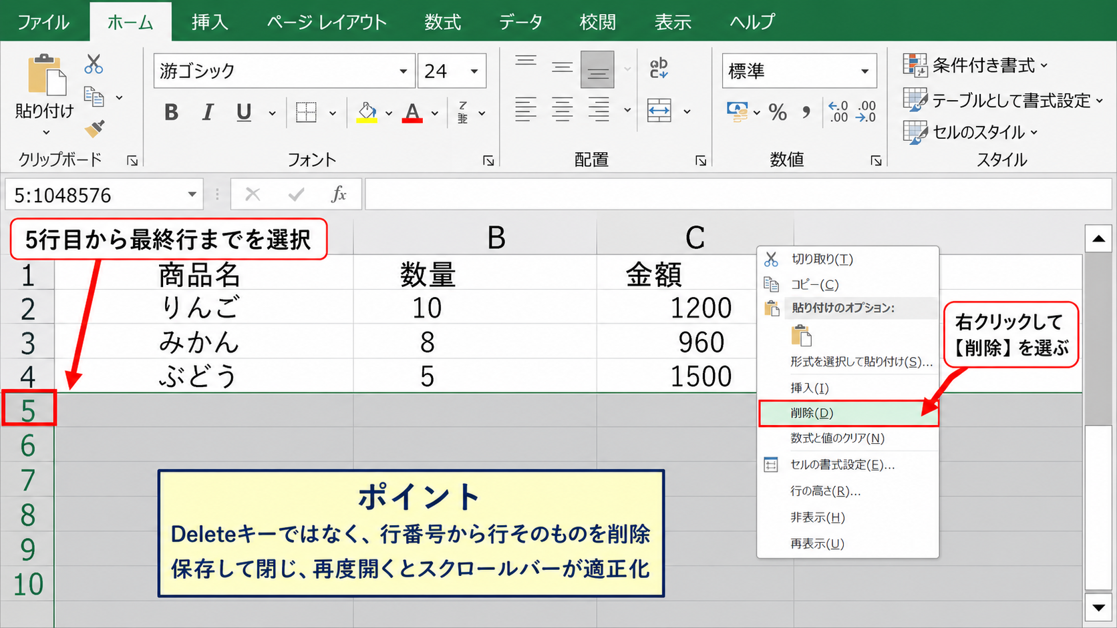Image resolution: width=1117 pixels, height=628 pixels.
Task: Switch to the データ tab
Action: tap(520, 22)
